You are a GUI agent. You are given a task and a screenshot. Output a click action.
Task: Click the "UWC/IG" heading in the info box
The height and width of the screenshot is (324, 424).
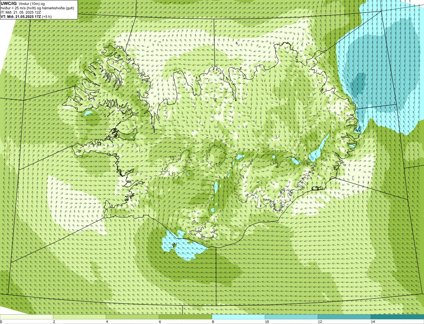click(x=9, y=3)
